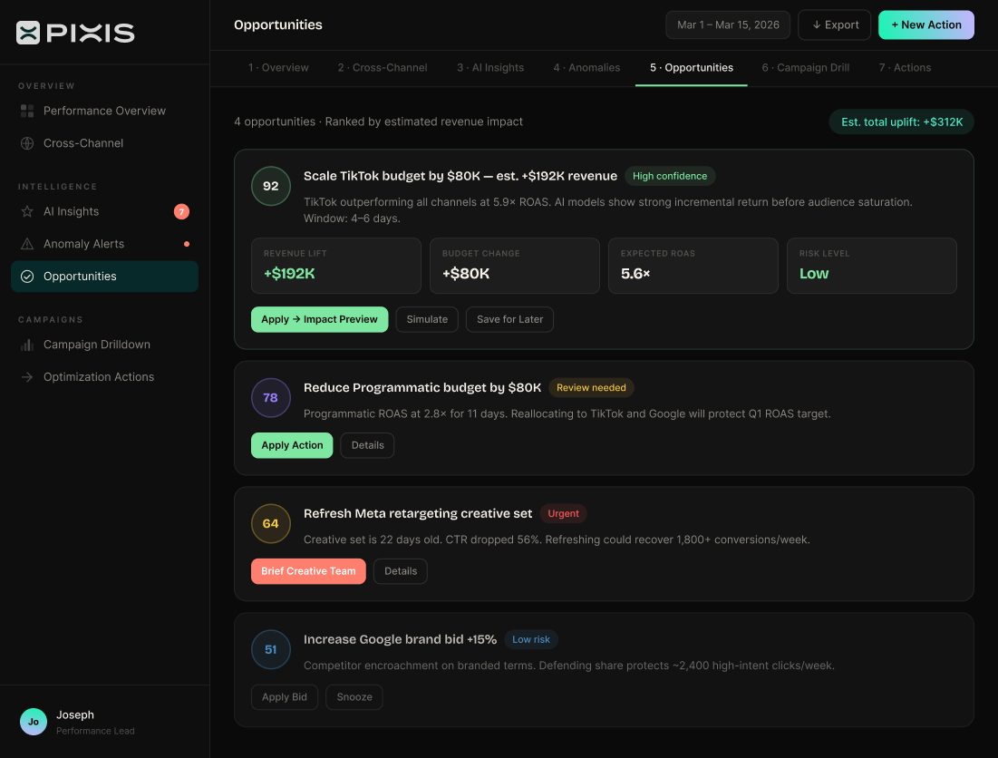
Task: Open Performance Overview grid icon
Action: [27, 111]
